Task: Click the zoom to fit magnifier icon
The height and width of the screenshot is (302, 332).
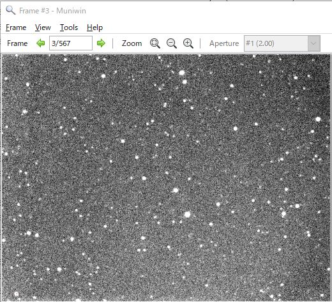Action: pos(155,43)
